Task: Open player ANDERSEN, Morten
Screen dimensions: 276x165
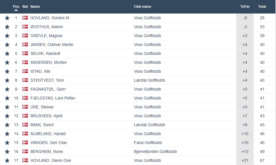Action: point(48,62)
